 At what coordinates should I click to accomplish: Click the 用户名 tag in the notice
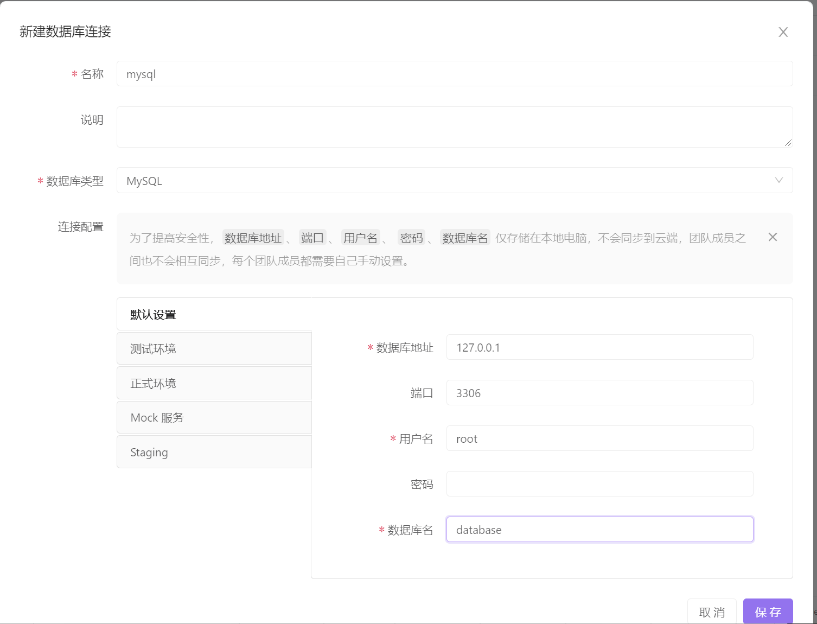pos(360,238)
